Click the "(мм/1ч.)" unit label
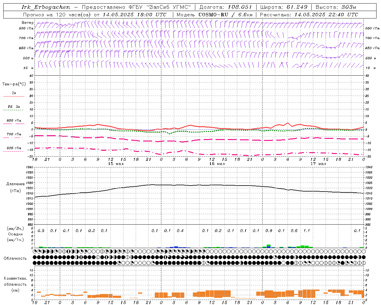Image resolution: width=381 pixels, height=305 pixels. coord(15,240)
